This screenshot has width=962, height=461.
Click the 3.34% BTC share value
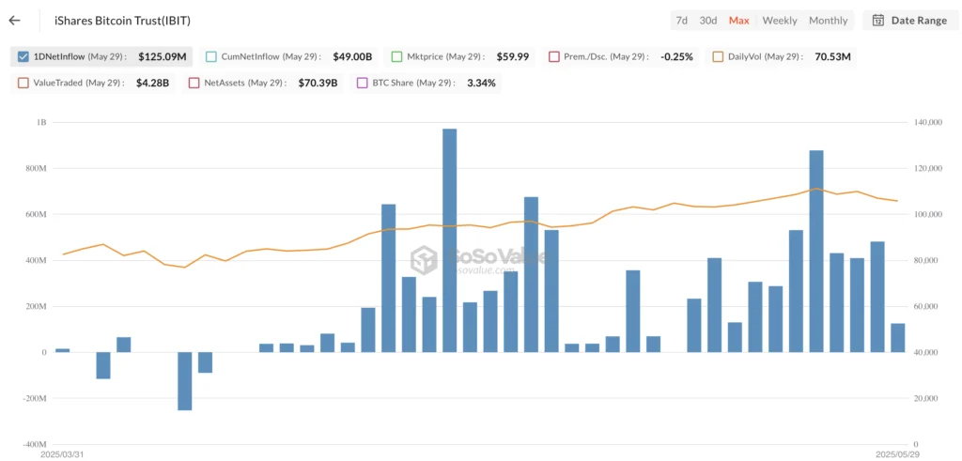481,83
